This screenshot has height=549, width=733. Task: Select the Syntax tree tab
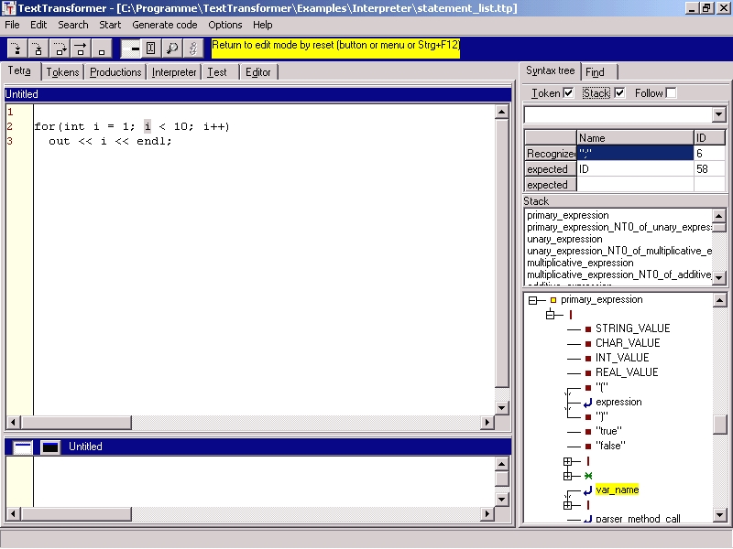(x=551, y=71)
